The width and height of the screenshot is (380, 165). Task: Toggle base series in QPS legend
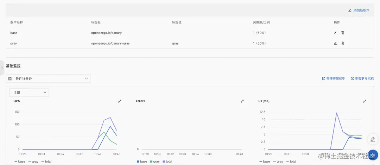tap(20, 161)
